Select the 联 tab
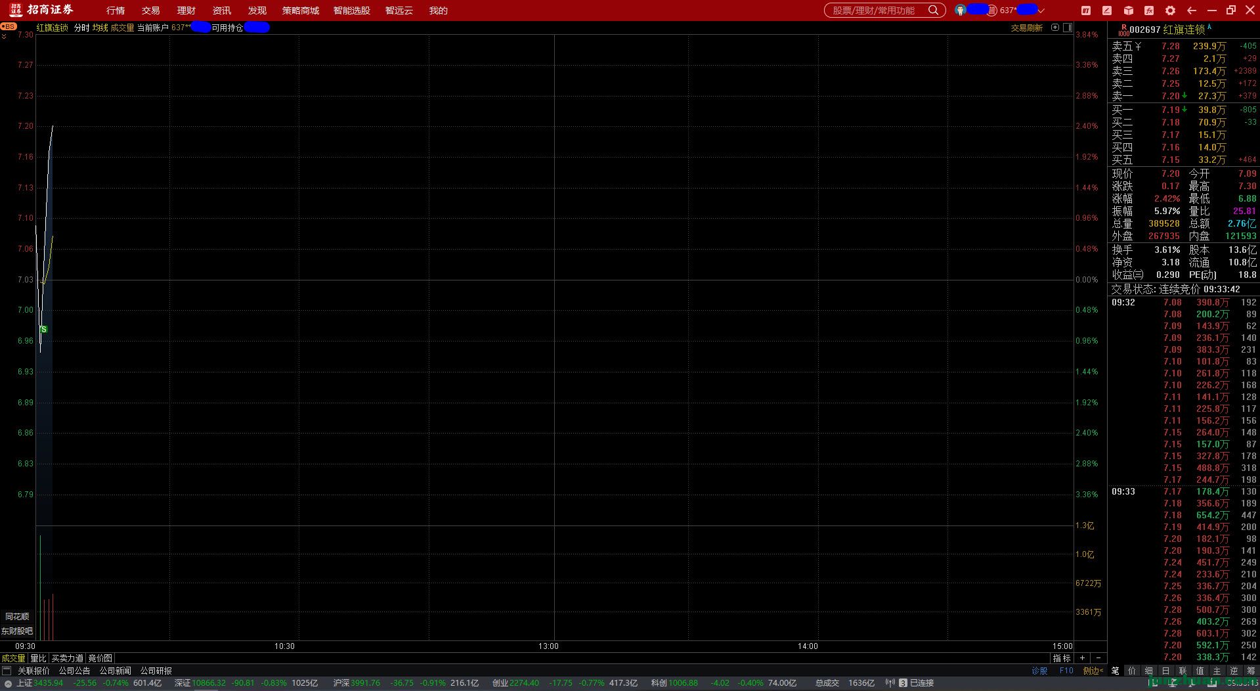 (x=1183, y=671)
